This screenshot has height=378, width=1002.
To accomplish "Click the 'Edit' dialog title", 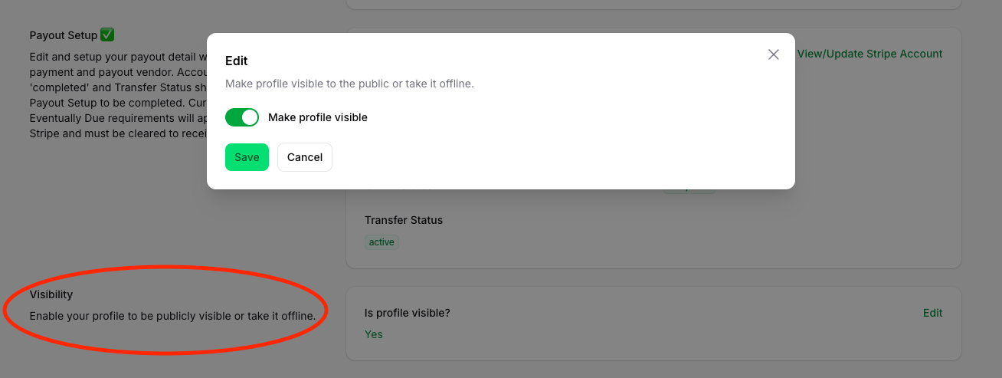I will click(236, 61).
